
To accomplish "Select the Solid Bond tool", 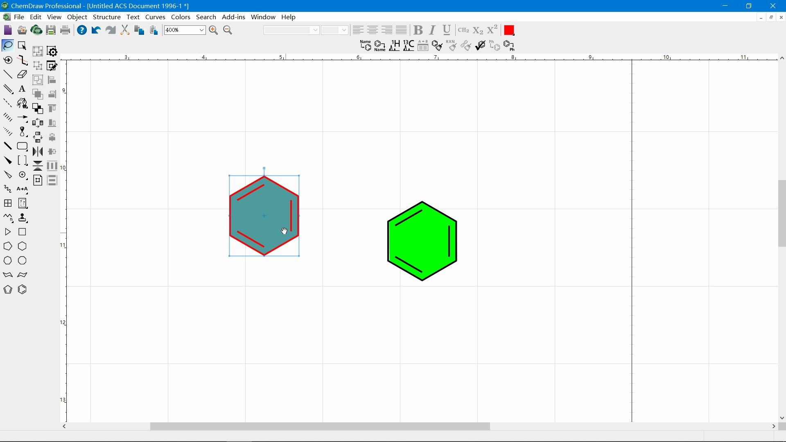I will coord(8,74).
